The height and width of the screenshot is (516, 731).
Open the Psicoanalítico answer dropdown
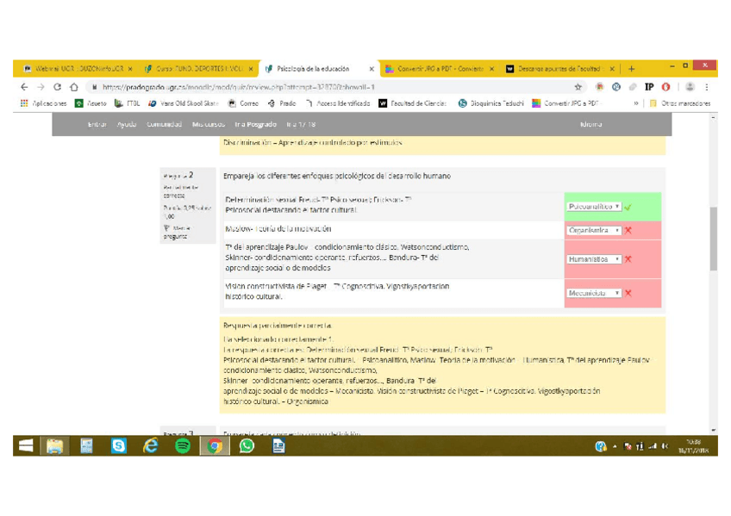[594, 207]
